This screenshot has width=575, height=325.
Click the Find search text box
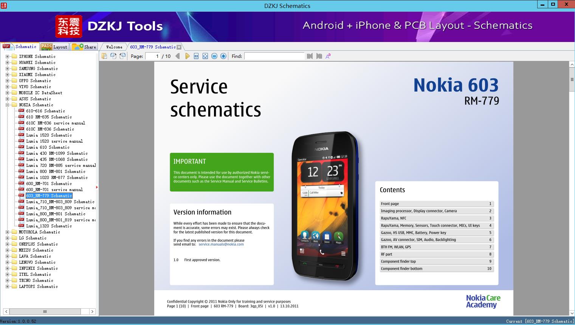coord(274,56)
